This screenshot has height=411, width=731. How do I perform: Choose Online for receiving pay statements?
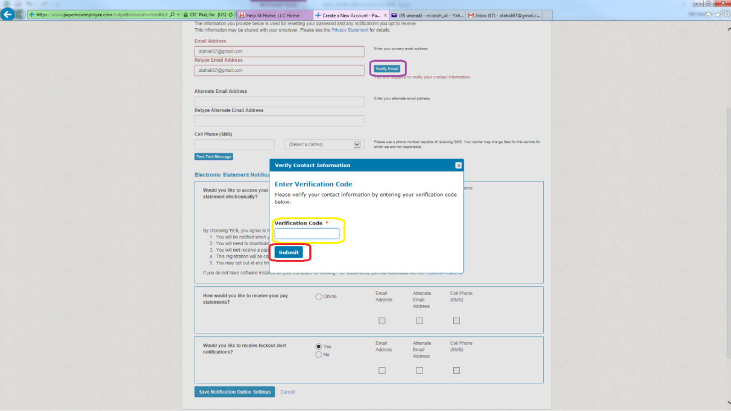tap(319, 296)
